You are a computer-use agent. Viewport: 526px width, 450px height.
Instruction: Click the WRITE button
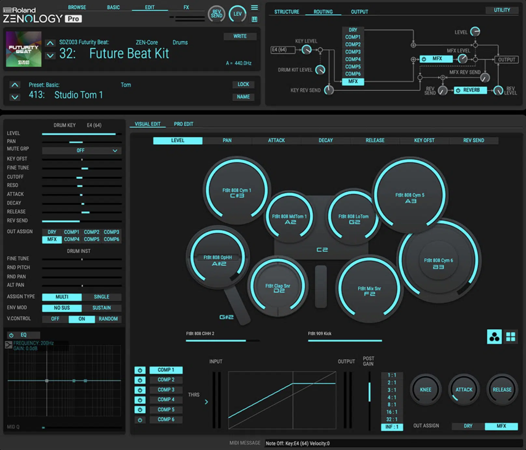click(x=240, y=36)
